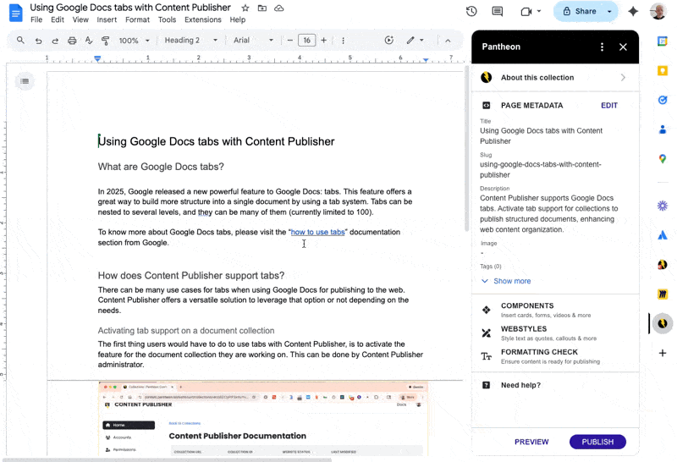Open the Heading 2 style dropdown
The height and width of the screenshot is (462, 677).
point(191,41)
